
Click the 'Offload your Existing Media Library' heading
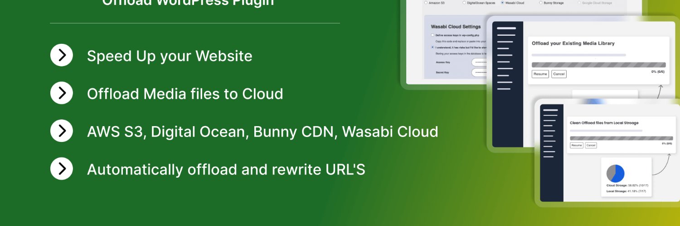(573, 43)
